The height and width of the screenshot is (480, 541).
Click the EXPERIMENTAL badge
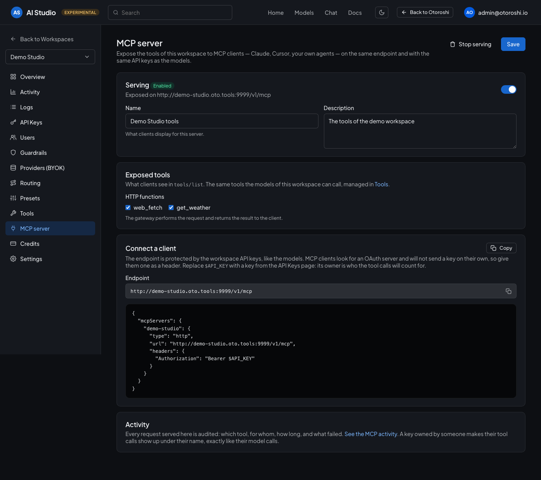pyautogui.click(x=80, y=12)
